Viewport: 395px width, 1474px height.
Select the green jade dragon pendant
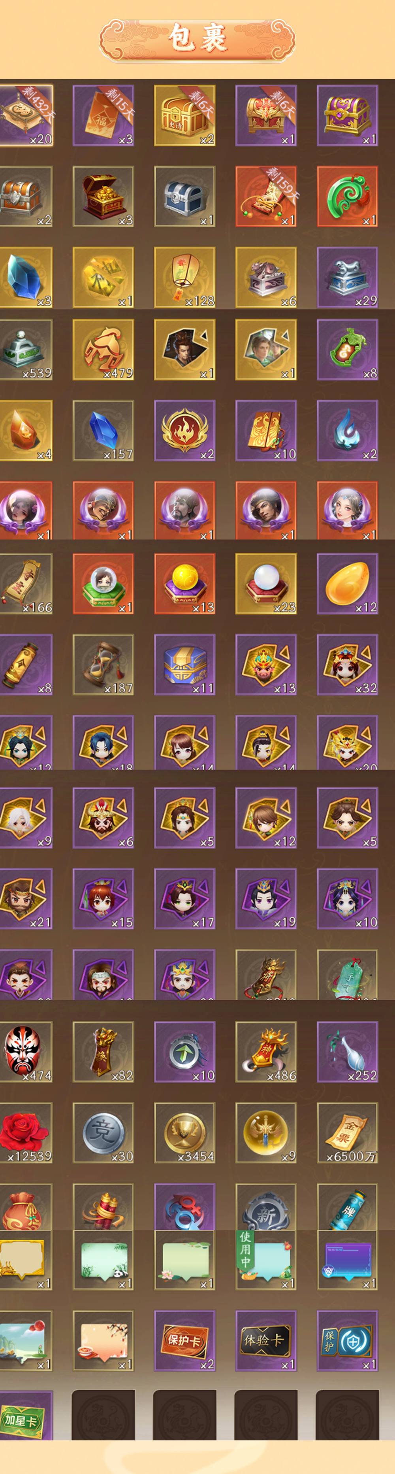pos(348,197)
